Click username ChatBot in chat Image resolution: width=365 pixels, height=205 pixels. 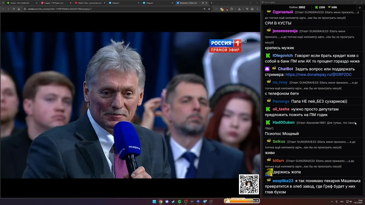point(285,69)
